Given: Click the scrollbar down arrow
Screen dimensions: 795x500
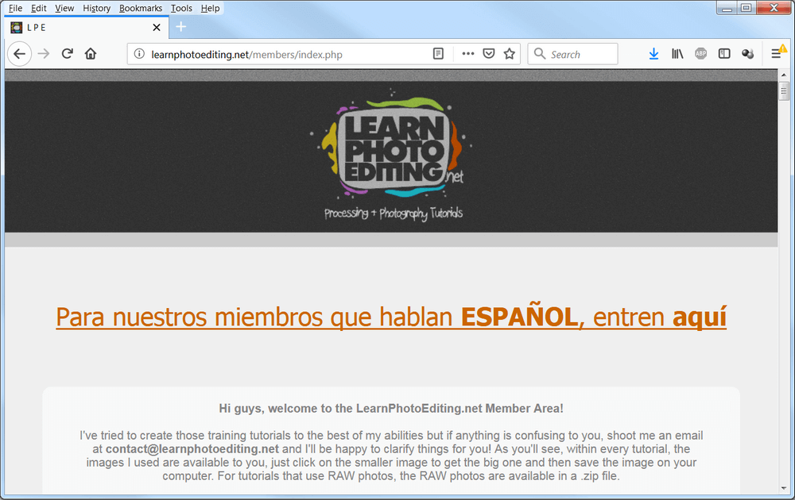Looking at the screenshot, I should [x=784, y=488].
